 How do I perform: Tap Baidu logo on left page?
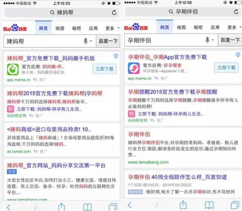tap(15, 28)
